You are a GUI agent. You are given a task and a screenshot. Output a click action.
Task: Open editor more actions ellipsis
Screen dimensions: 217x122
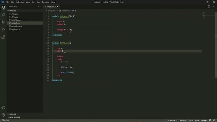(214, 6)
